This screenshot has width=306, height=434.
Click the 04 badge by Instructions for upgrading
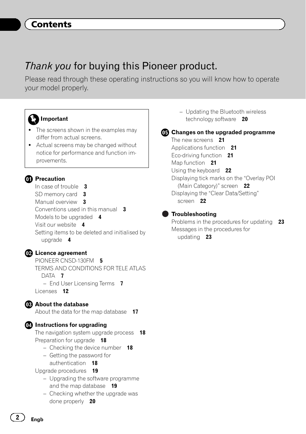click(29, 325)
